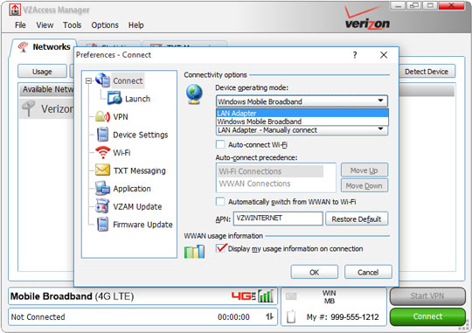472x333 pixels.
Task: Click the Restore Default button
Action: (357, 219)
